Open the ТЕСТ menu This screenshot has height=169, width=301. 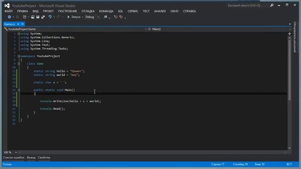146,11
